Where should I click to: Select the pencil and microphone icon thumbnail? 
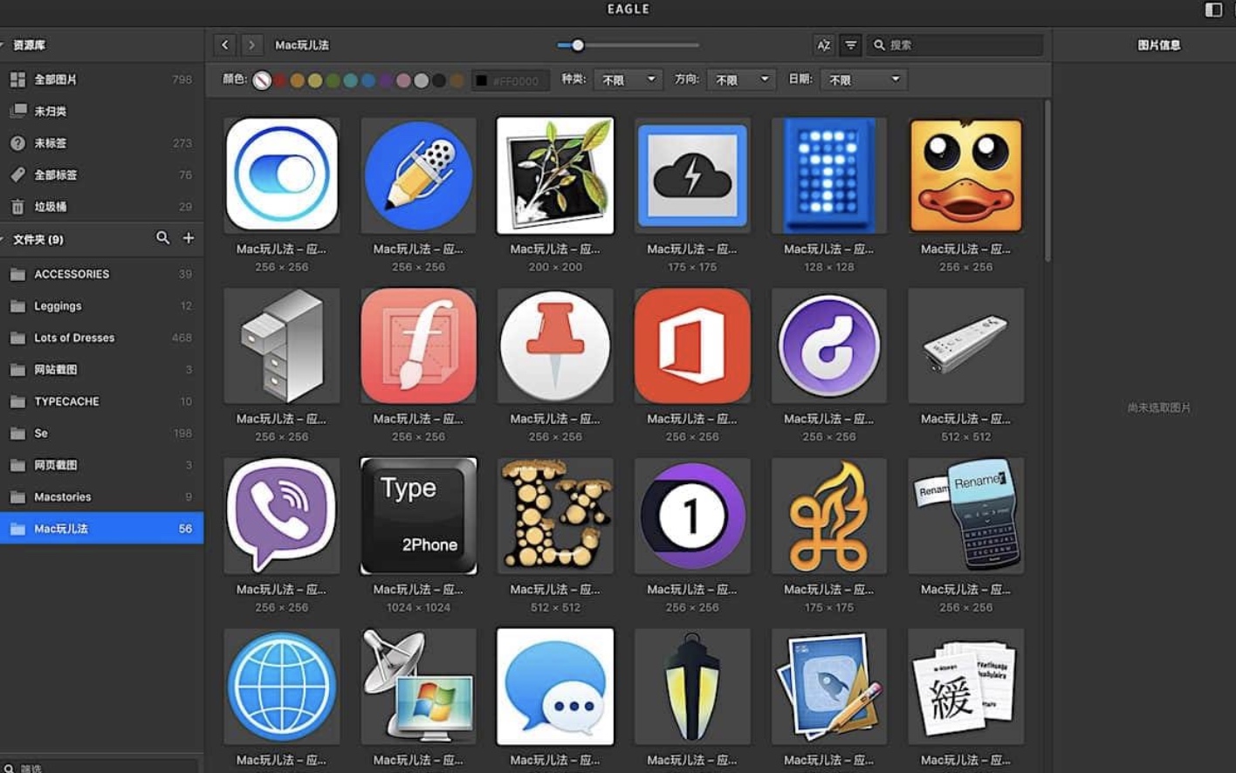click(419, 174)
